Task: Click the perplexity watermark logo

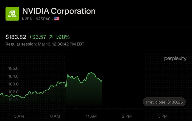Action: pos(175,59)
